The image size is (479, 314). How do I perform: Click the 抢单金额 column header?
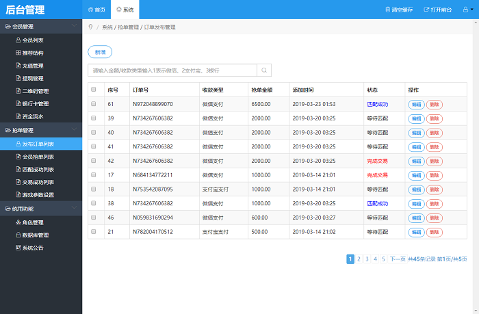262,90
